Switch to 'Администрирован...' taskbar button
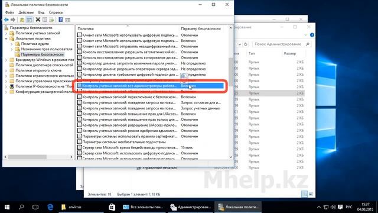The height and width of the screenshot is (213, 378). (190, 207)
